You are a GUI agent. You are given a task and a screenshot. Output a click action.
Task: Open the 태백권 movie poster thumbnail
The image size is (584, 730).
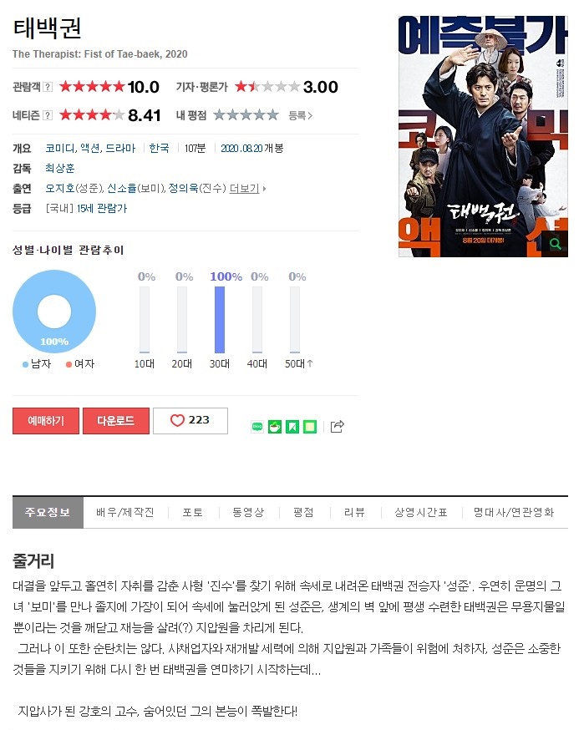point(483,136)
